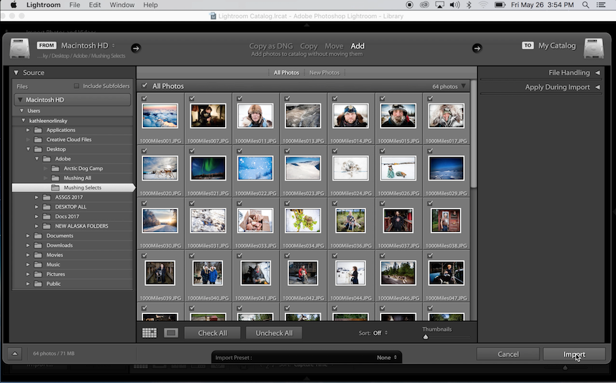
Task: Open the File menu
Action: click(75, 5)
